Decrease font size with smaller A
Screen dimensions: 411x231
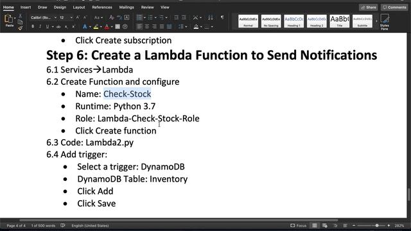coord(85,17)
